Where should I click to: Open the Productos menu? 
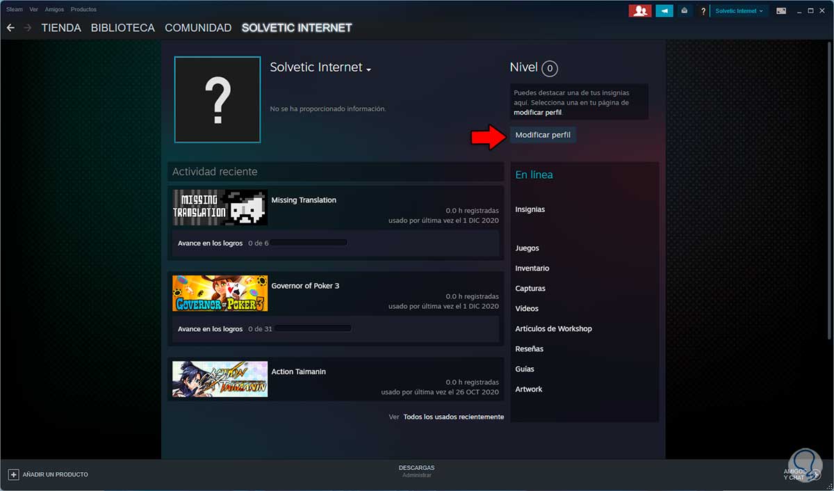(83, 10)
